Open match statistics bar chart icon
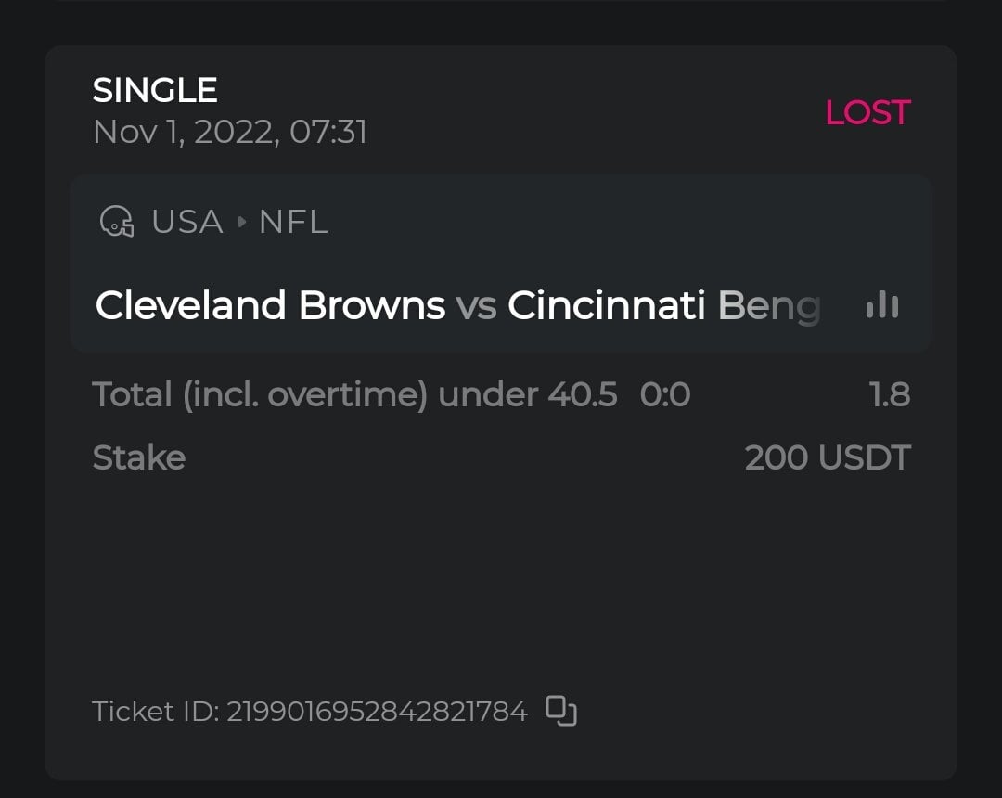 [x=881, y=304]
